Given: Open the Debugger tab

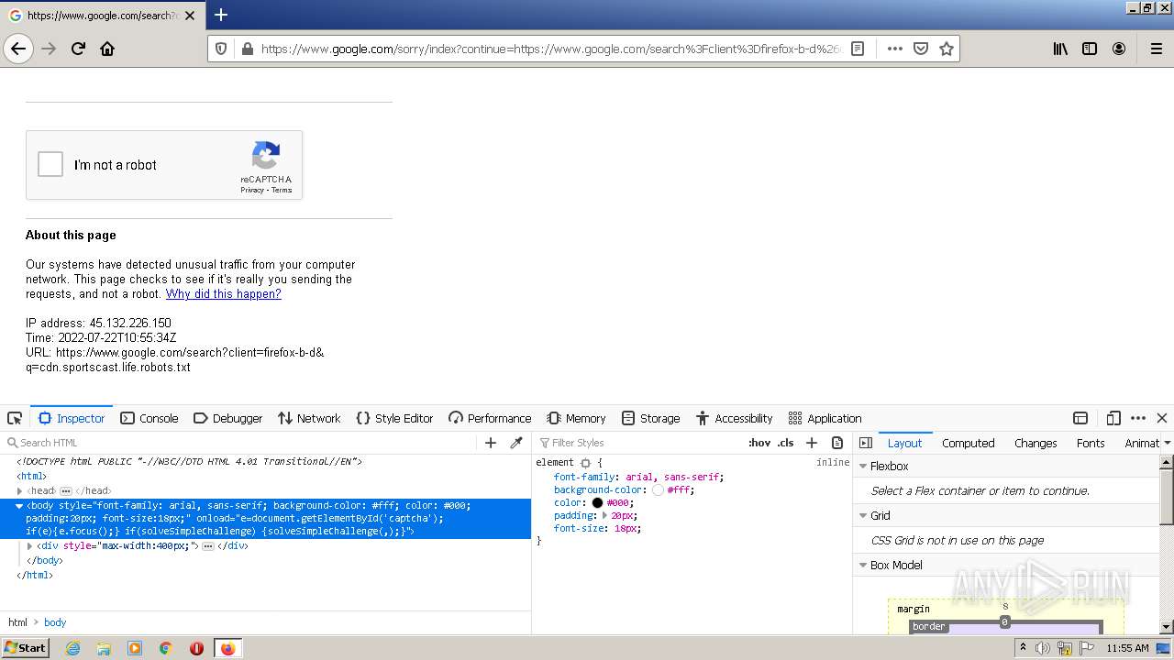Looking at the screenshot, I should (x=228, y=418).
